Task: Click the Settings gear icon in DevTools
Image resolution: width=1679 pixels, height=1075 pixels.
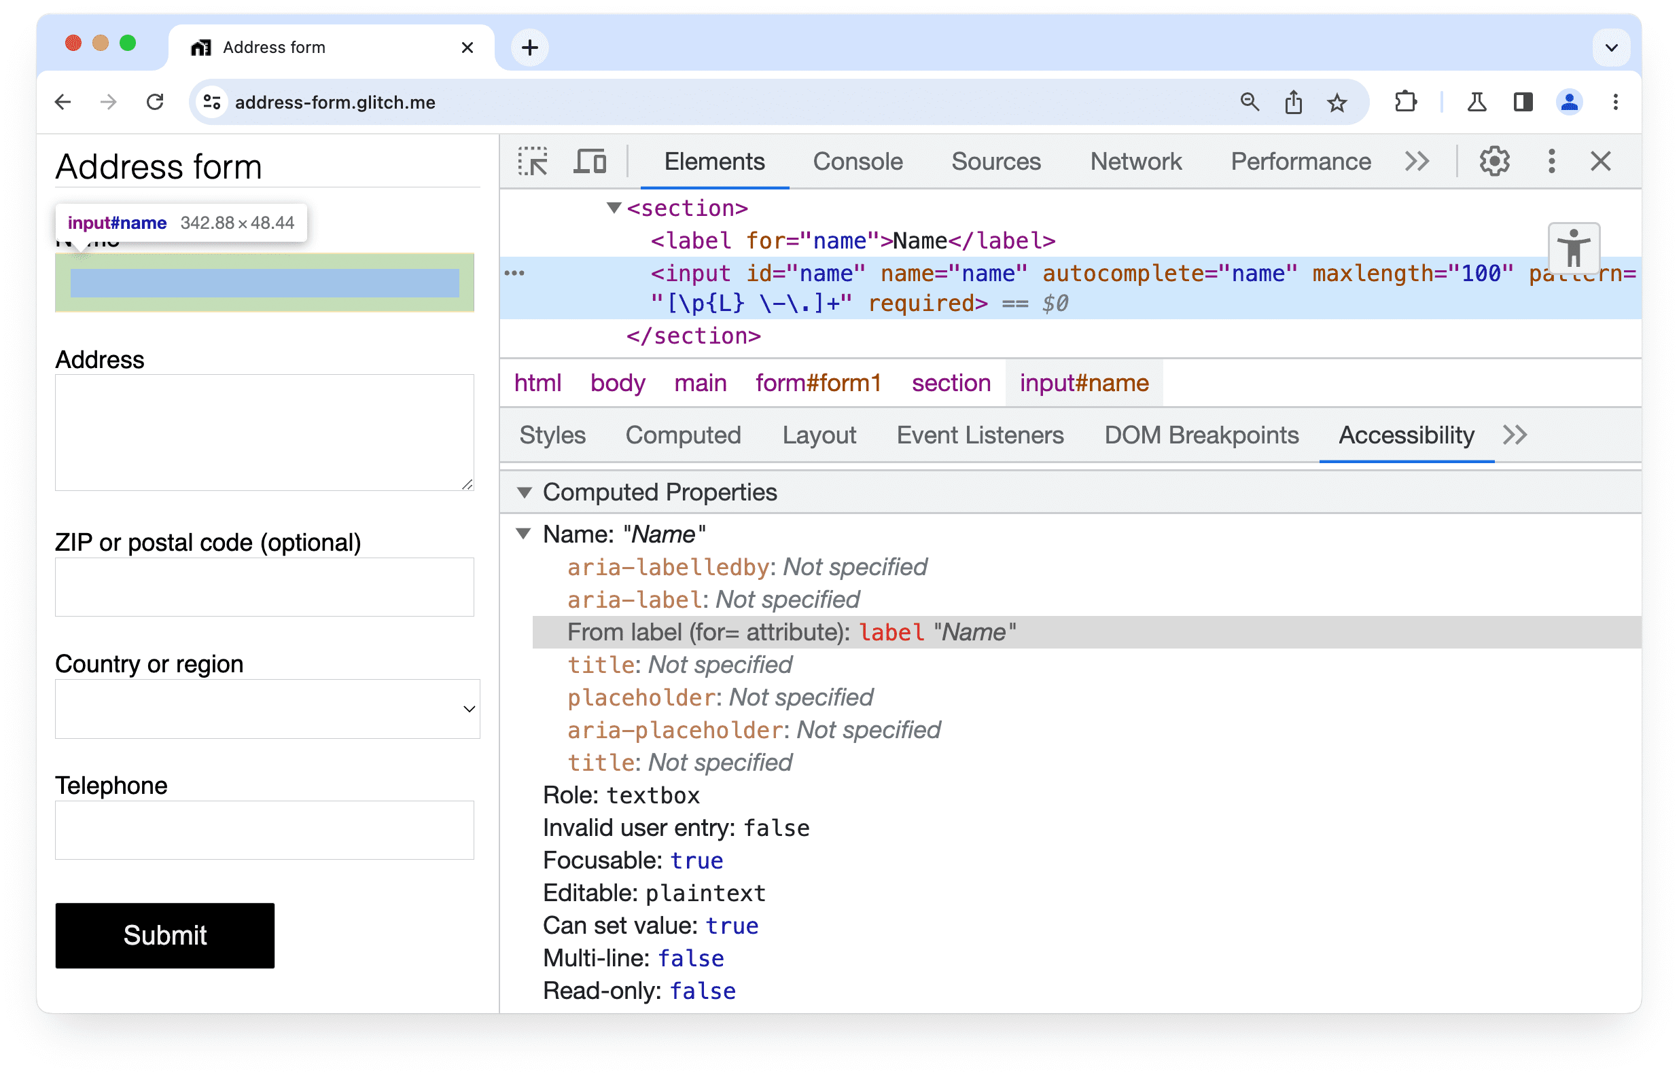Action: click(1496, 162)
